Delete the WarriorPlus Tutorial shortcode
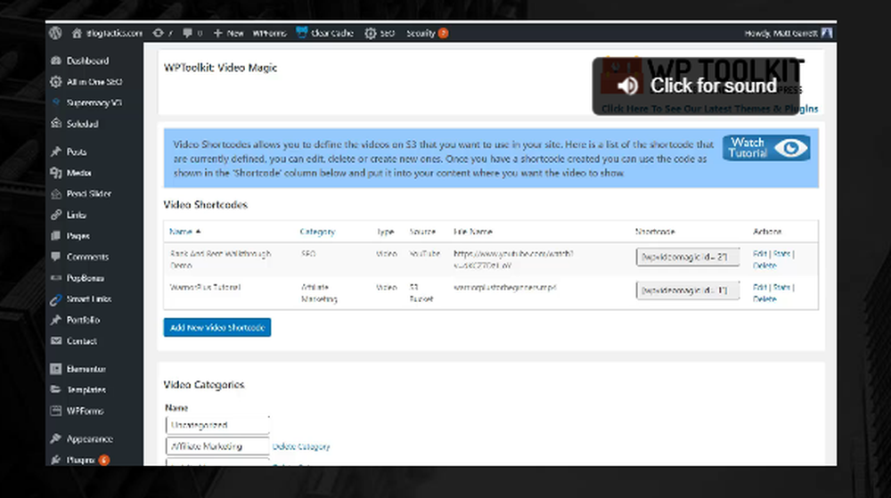The image size is (891, 498). (x=764, y=299)
